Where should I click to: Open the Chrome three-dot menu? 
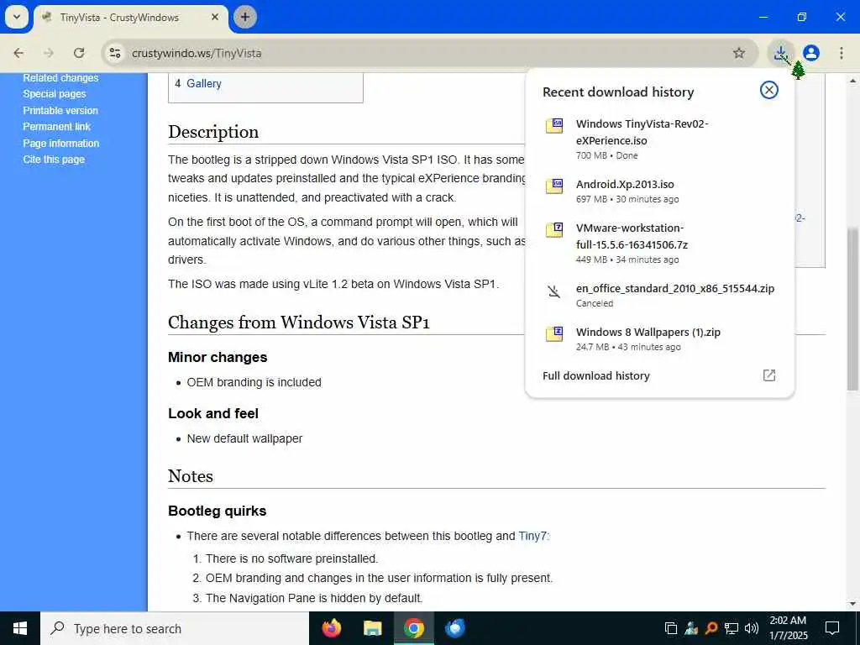842,53
